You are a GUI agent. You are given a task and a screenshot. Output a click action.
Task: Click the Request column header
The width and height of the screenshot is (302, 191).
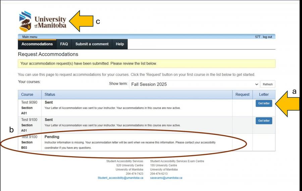(x=242, y=95)
